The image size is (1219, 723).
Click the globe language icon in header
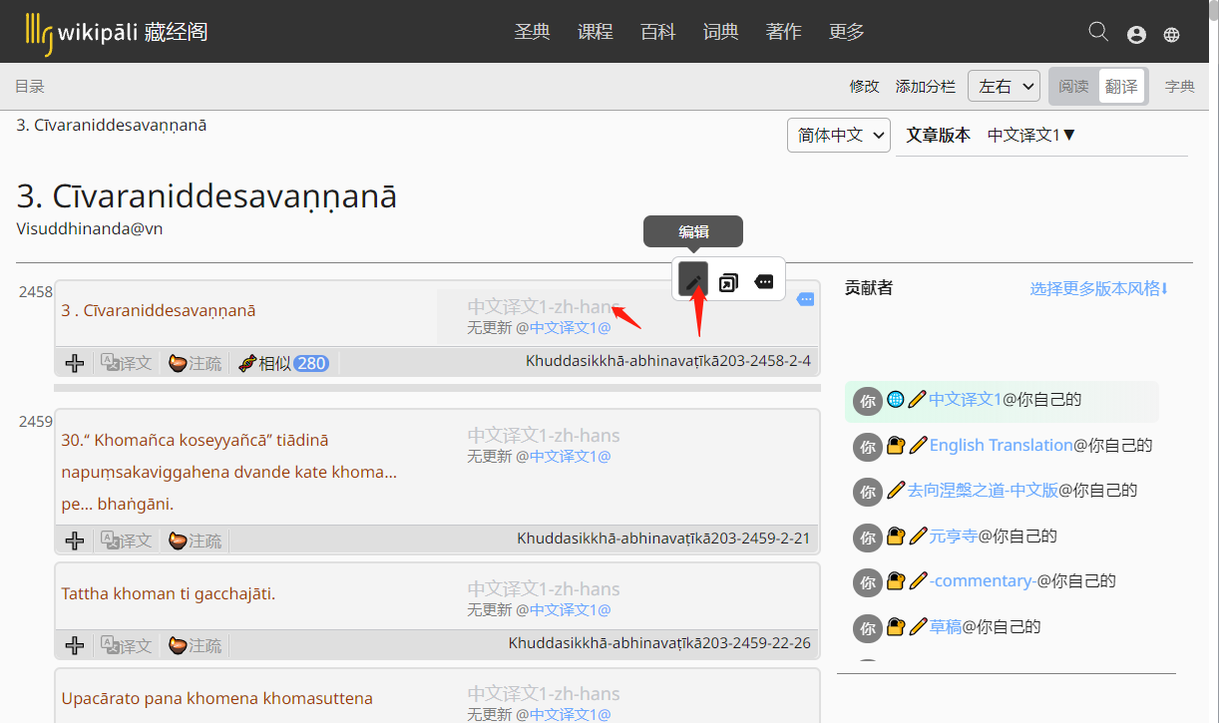coord(1172,34)
